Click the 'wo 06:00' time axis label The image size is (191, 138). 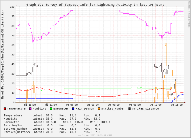pos(114,105)
